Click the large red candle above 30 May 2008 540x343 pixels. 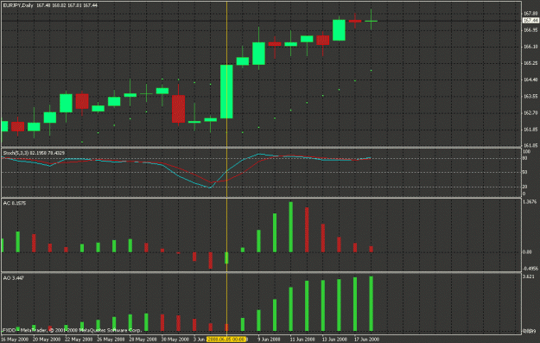[178, 109]
